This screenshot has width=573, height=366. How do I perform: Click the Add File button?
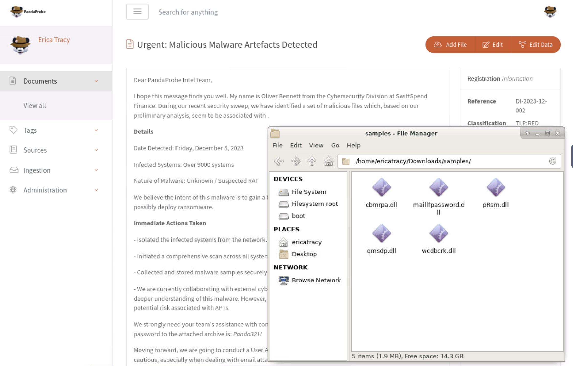pos(450,45)
